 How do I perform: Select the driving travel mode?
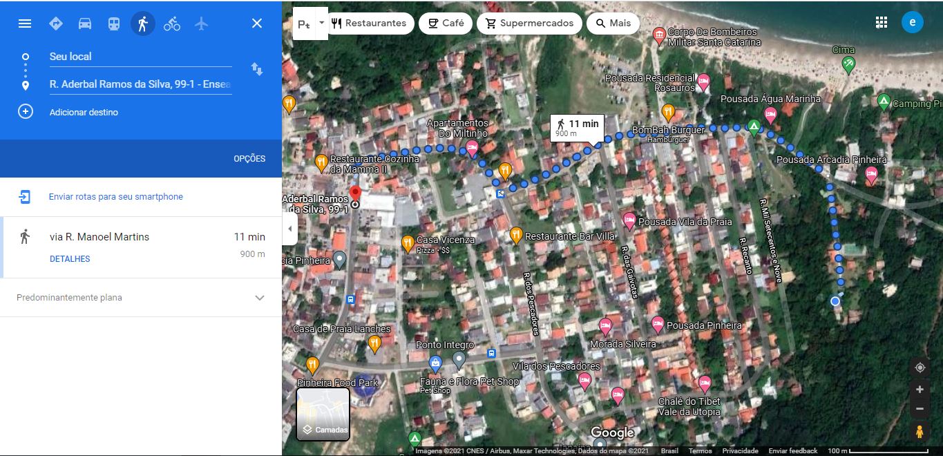[85, 23]
